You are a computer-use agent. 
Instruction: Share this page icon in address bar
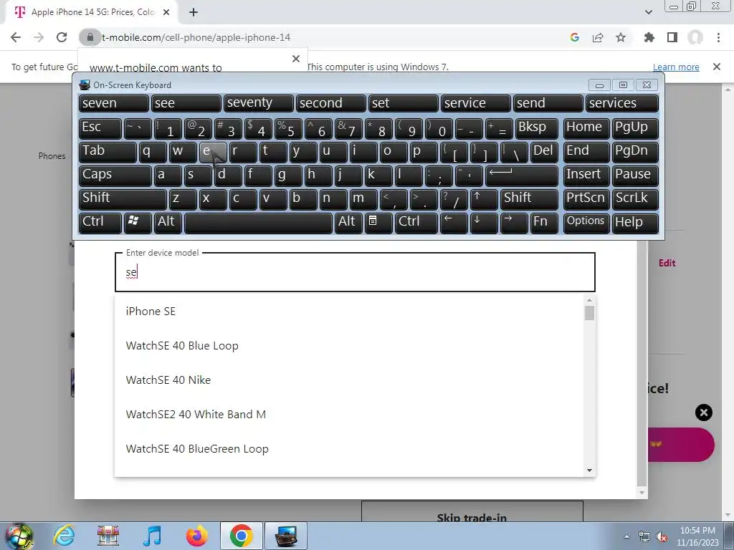tap(597, 37)
